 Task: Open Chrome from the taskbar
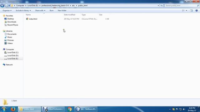pyautogui.click(x=69, y=109)
